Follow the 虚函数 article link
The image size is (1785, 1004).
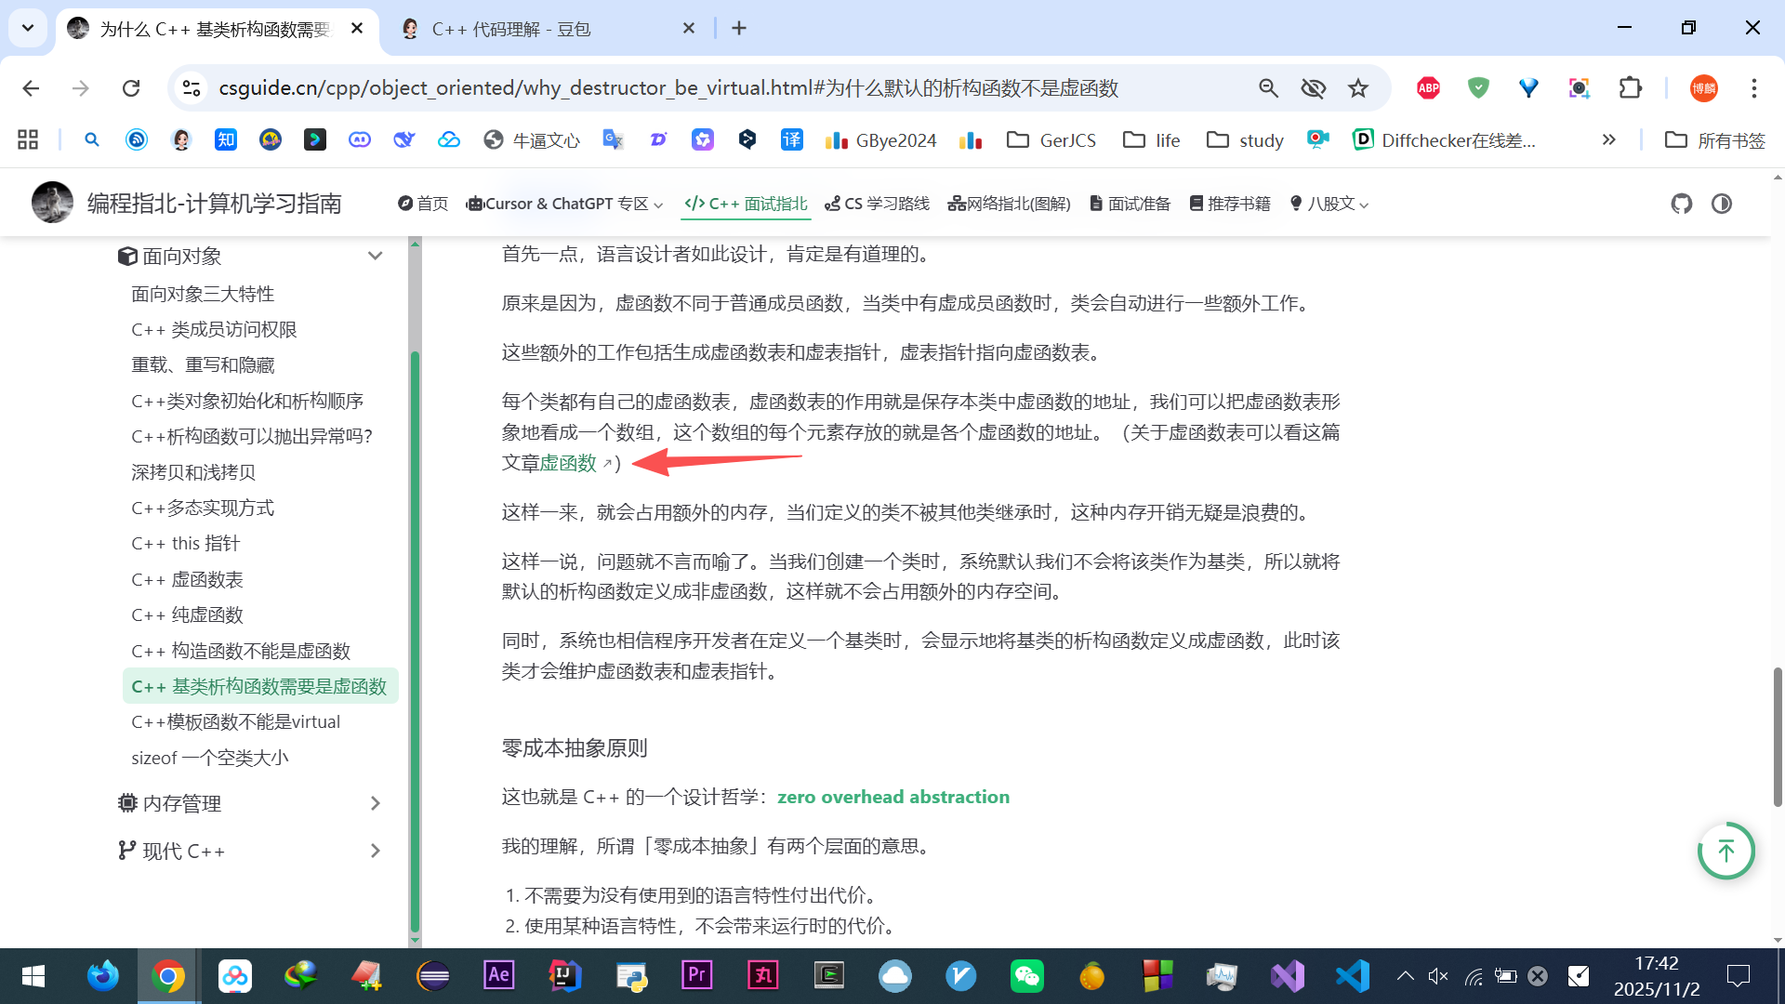(568, 463)
